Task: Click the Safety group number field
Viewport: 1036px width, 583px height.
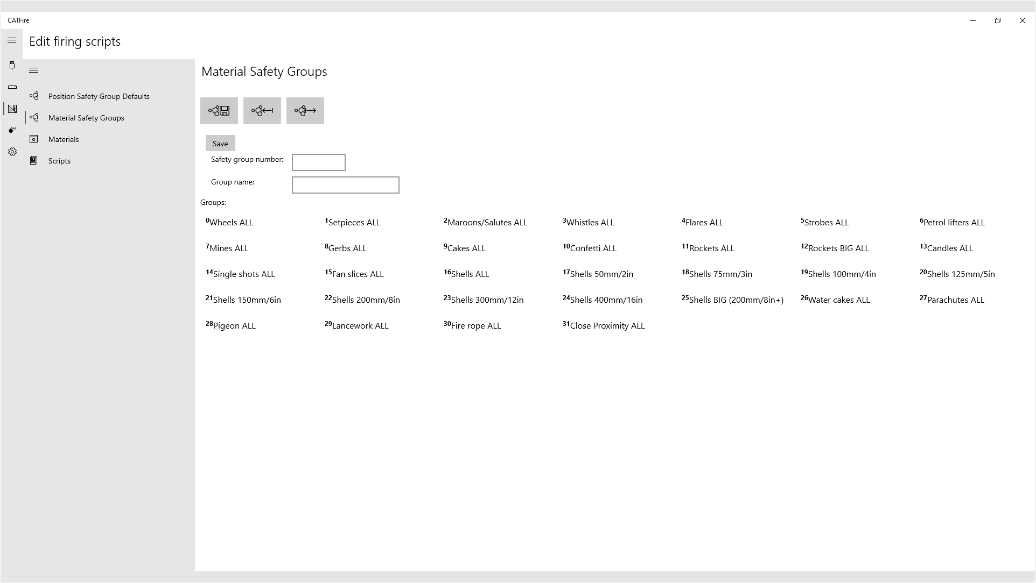Action: tap(318, 162)
